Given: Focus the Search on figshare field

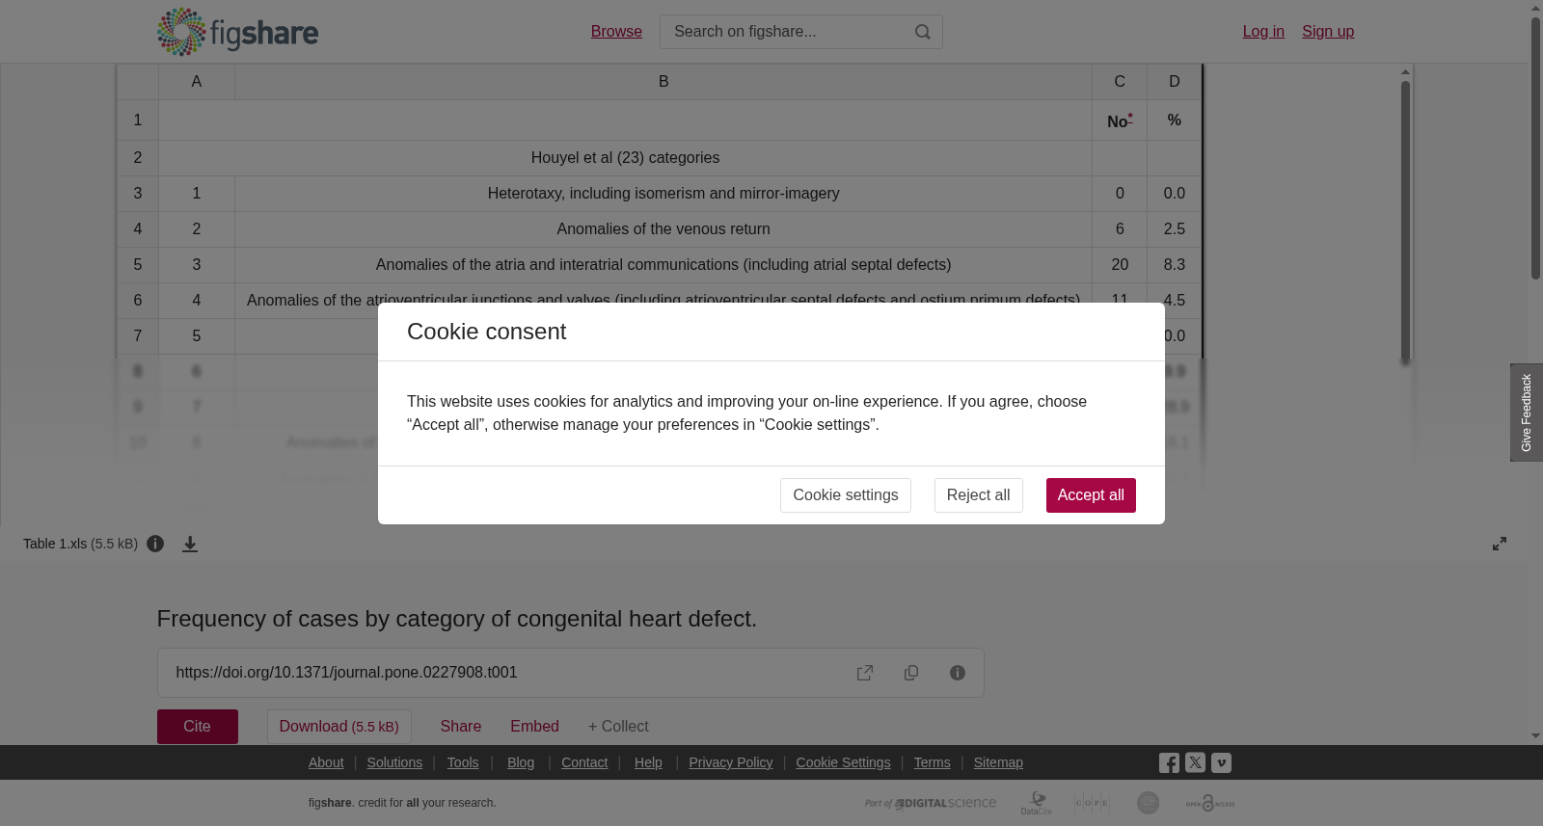Looking at the screenshot, I should tap(786, 32).
